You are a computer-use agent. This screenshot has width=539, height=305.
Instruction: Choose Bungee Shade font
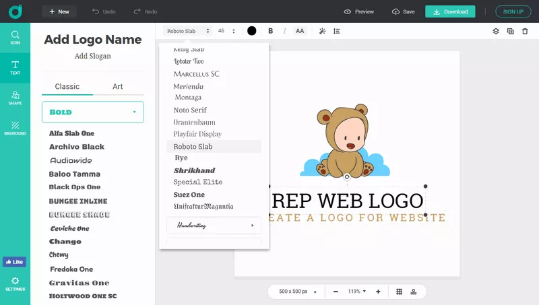pos(79,215)
